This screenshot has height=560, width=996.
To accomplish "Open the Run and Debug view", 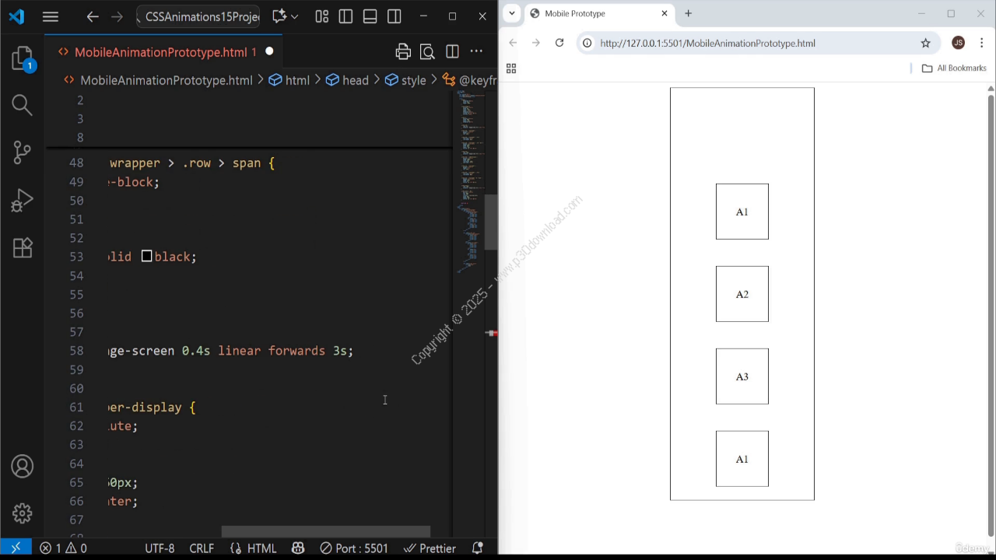I will (x=22, y=200).
